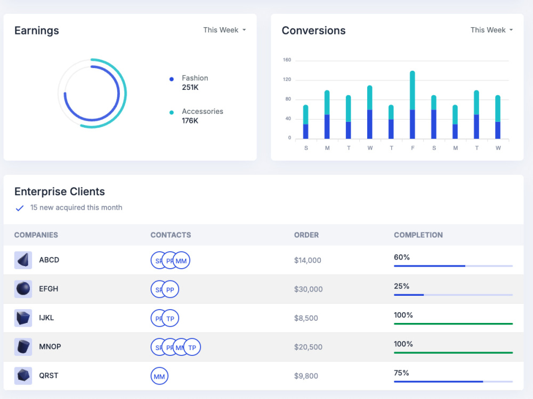Click the COMPANIES column header
This screenshot has height=399, width=533.
(36, 235)
